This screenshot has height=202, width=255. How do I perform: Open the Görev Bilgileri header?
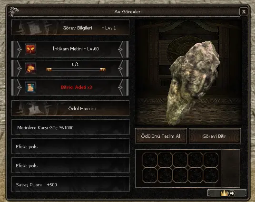pyautogui.click(x=70, y=28)
